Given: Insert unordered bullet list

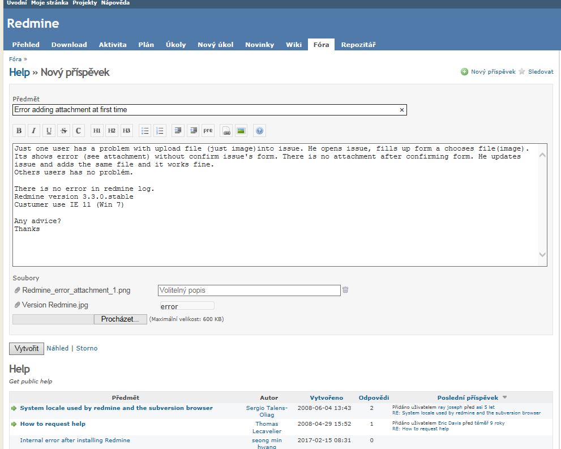Looking at the screenshot, I should pos(145,131).
